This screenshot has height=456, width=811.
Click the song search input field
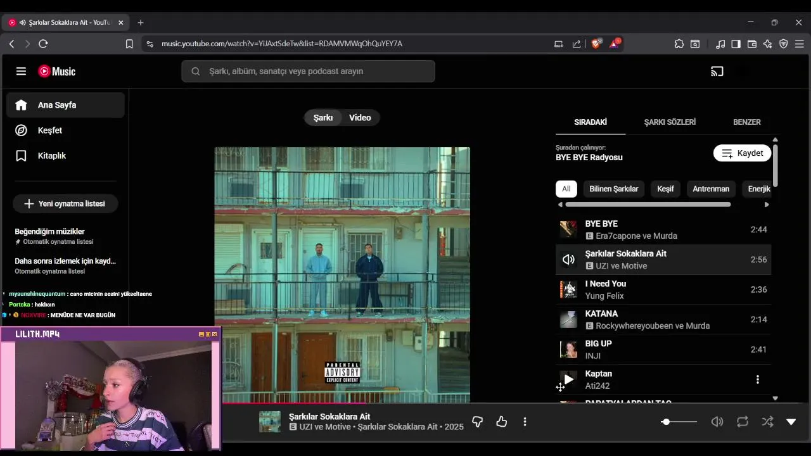308,72
